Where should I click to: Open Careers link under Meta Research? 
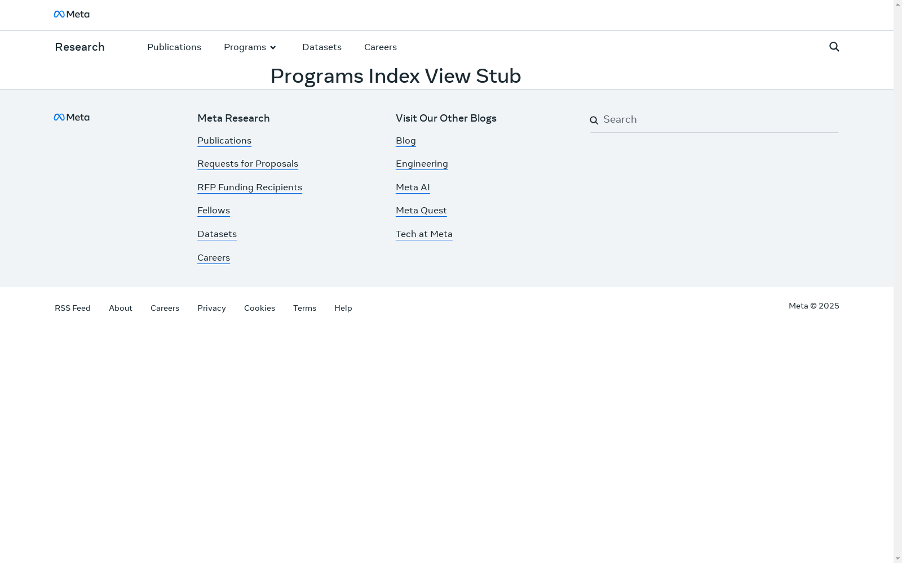tap(214, 257)
